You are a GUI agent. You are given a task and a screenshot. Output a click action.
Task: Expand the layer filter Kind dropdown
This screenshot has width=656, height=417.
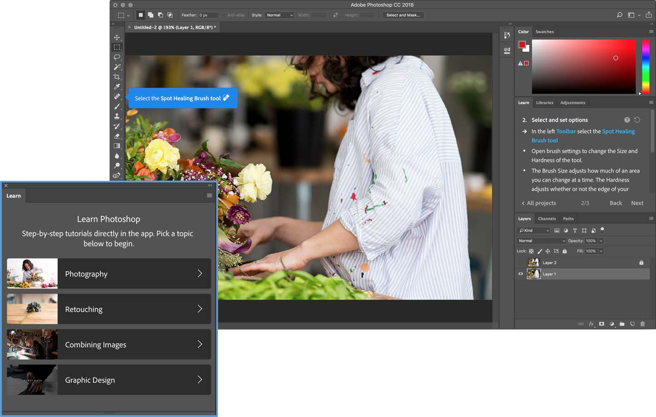532,230
